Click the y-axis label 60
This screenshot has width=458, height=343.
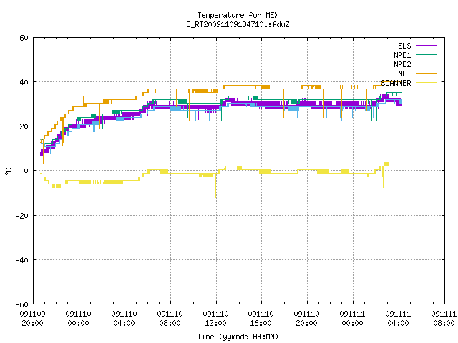(24, 38)
